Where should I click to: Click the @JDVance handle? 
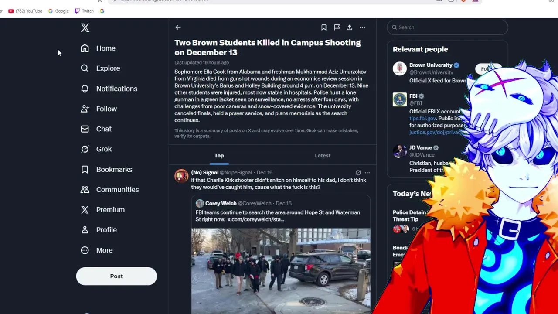click(422, 155)
